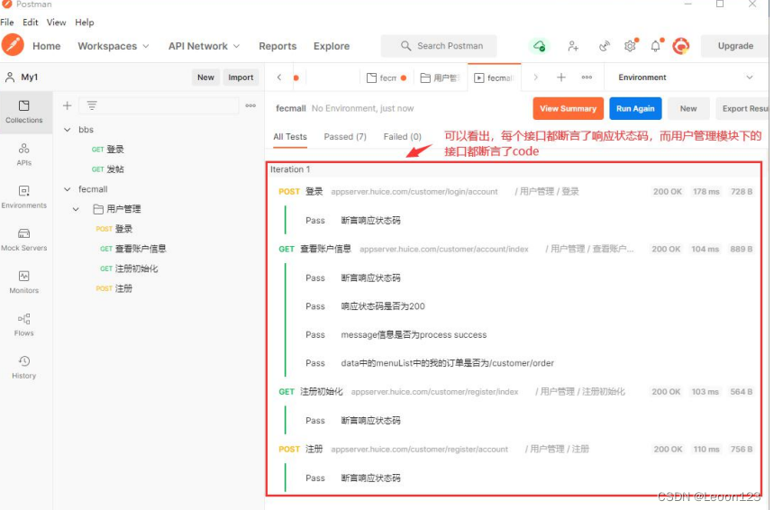Viewport: 774px width, 510px height.
Task: Open the Help menu
Action: point(85,23)
